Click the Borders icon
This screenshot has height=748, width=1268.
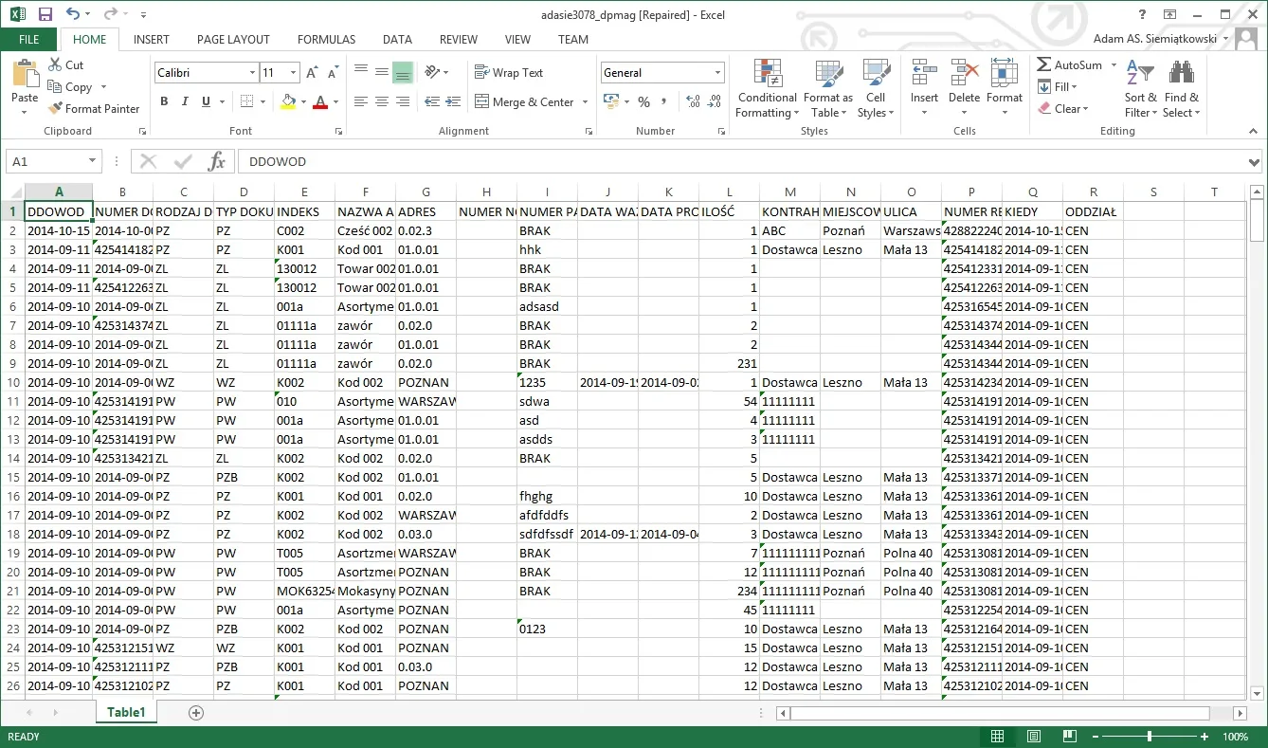click(246, 101)
